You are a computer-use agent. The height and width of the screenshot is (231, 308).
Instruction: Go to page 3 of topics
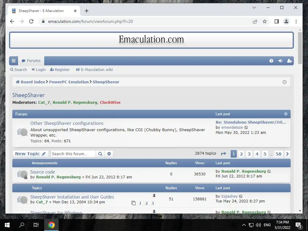tap(249, 154)
